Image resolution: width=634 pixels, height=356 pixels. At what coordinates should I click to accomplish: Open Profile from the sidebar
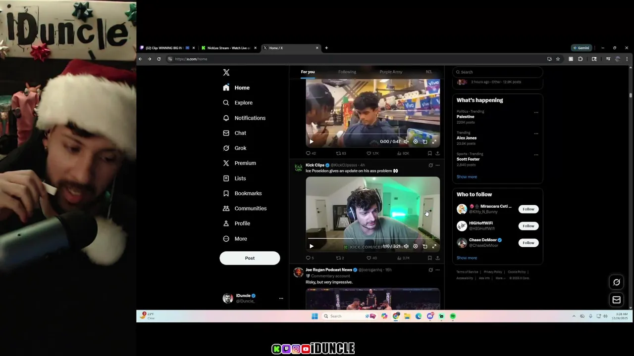pyautogui.click(x=236, y=223)
